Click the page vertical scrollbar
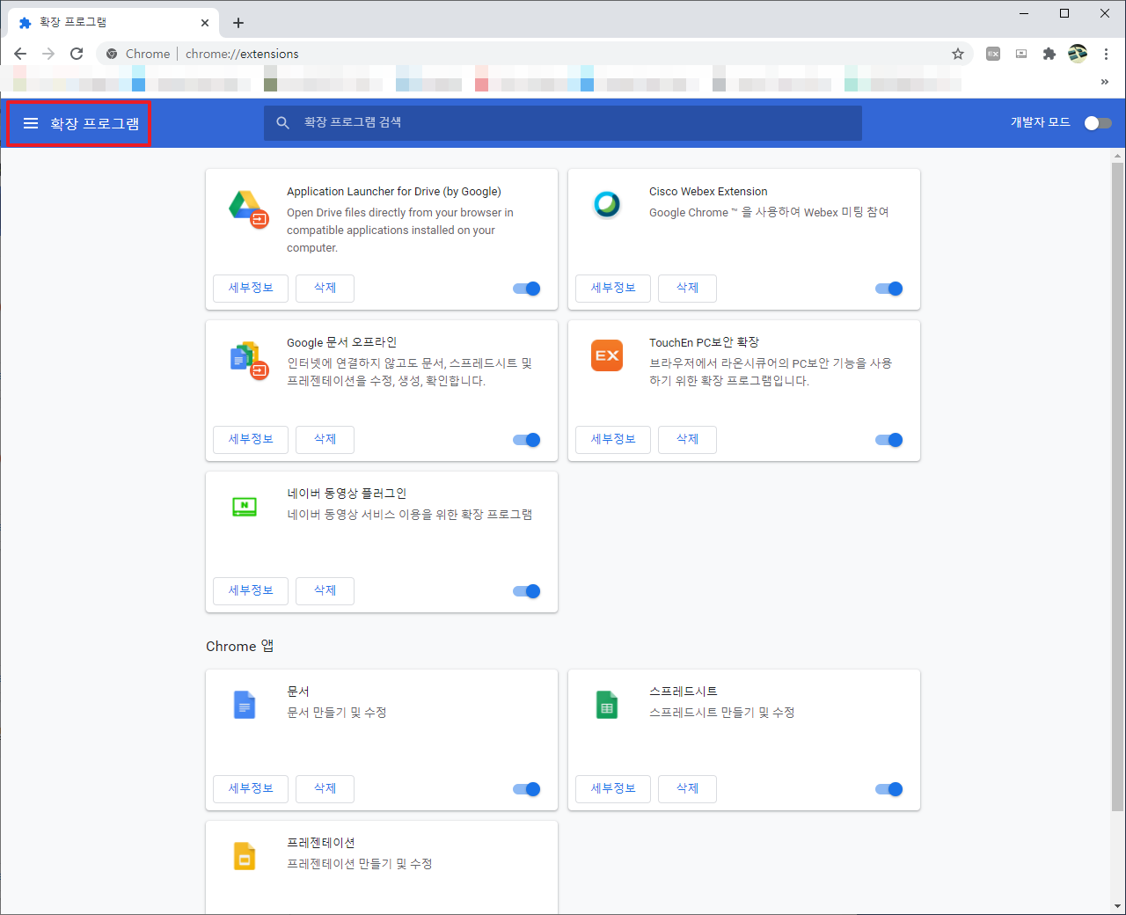Image resolution: width=1126 pixels, height=915 pixels. (x=1118, y=487)
